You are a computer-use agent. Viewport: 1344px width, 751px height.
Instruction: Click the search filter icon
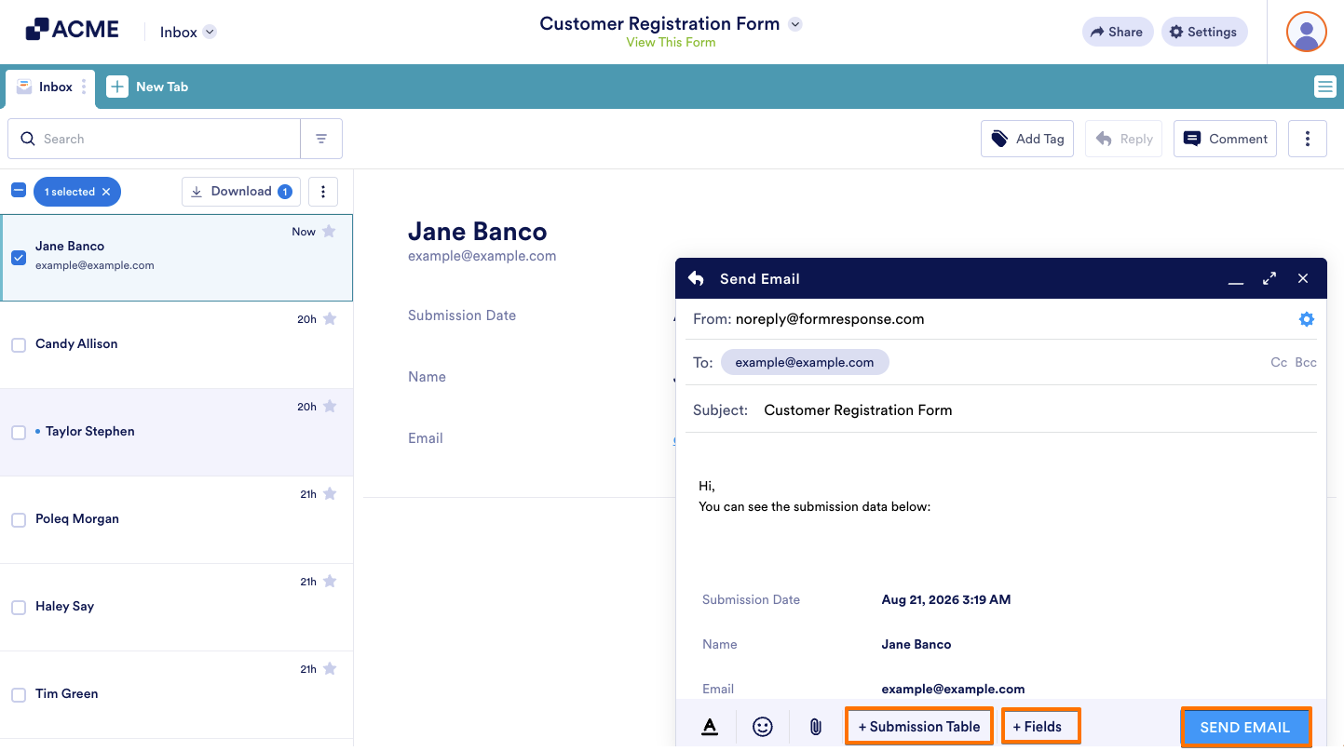[321, 139]
